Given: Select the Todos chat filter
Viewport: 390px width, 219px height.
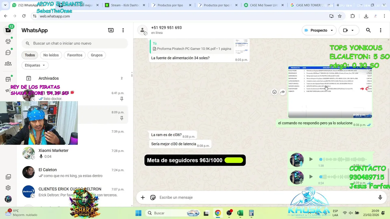Looking at the screenshot, I should (30, 55).
